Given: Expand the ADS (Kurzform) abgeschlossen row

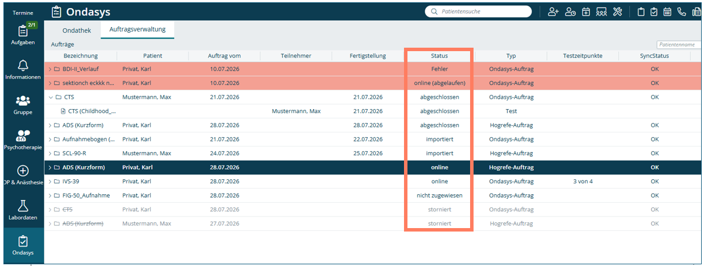Looking at the screenshot, I should pos(49,125).
